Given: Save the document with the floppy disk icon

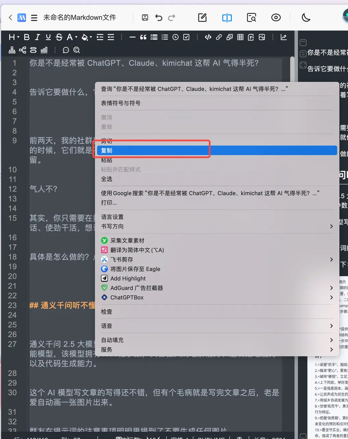Looking at the screenshot, I should point(145,17).
